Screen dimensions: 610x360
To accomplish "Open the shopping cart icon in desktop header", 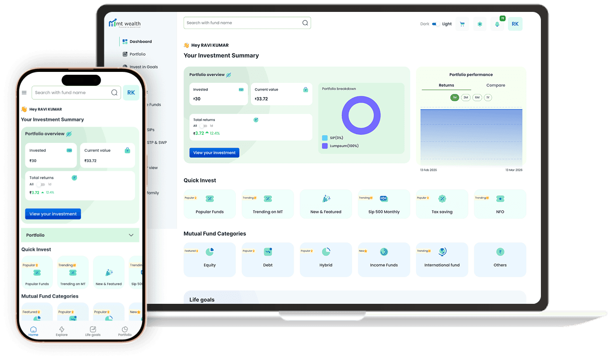I will click(462, 24).
